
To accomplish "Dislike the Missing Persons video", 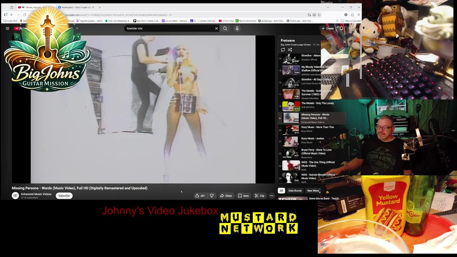I will pyautogui.click(x=212, y=196).
